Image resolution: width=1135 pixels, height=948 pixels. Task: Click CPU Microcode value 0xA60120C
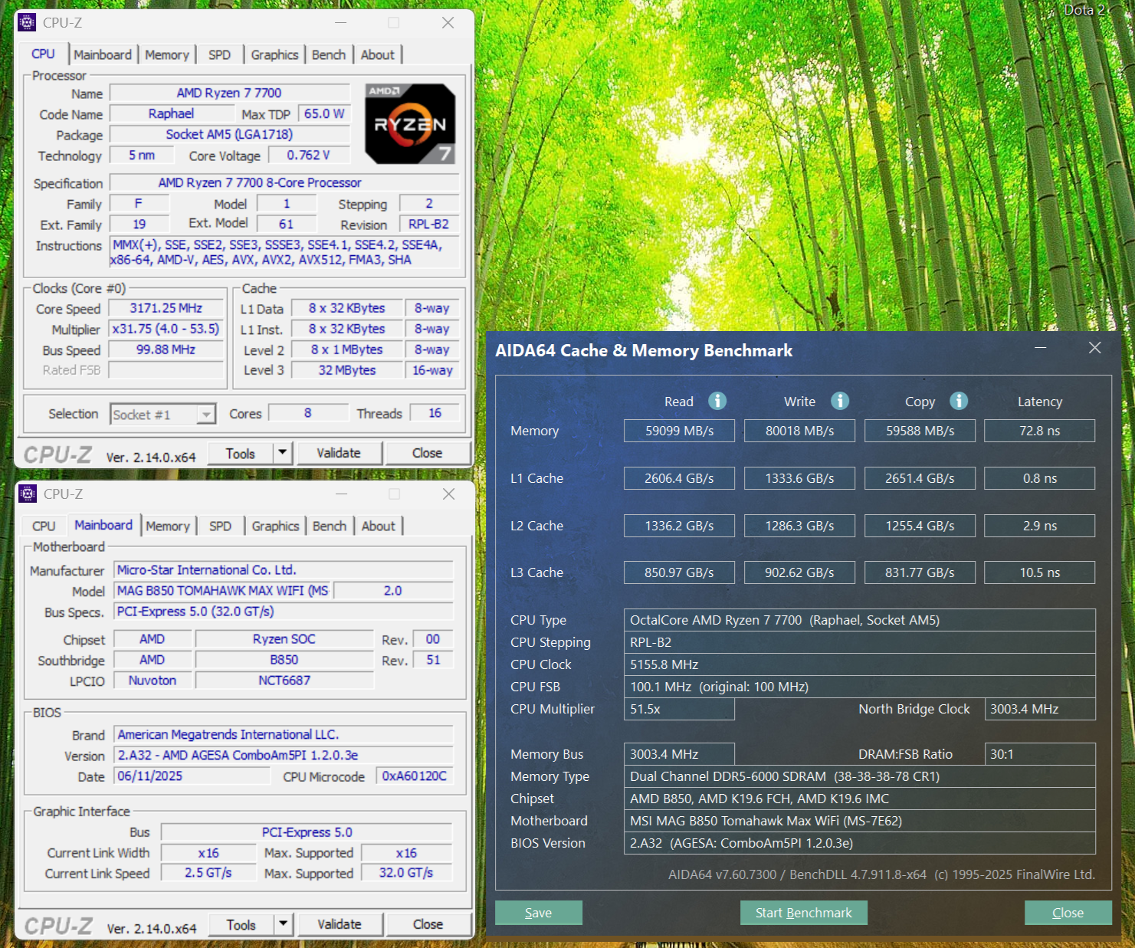415,776
